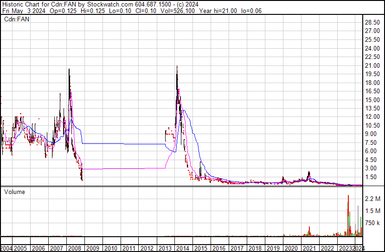The height and width of the screenshot is (252, 385).
Task: Click the price spike peak in late 2007
Action: [69, 70]
